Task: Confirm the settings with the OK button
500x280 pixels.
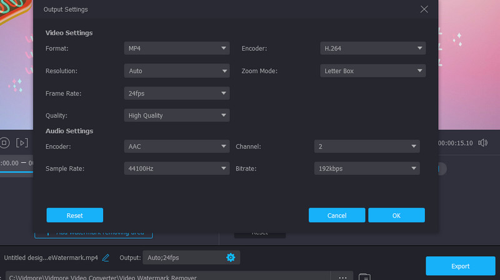Action: (396, 215)
